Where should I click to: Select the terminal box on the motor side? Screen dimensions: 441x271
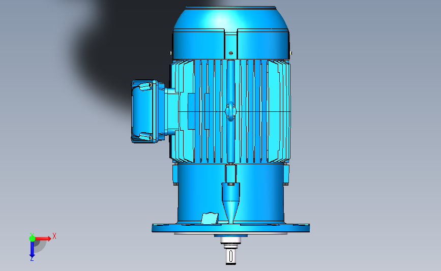coord(148,111)
